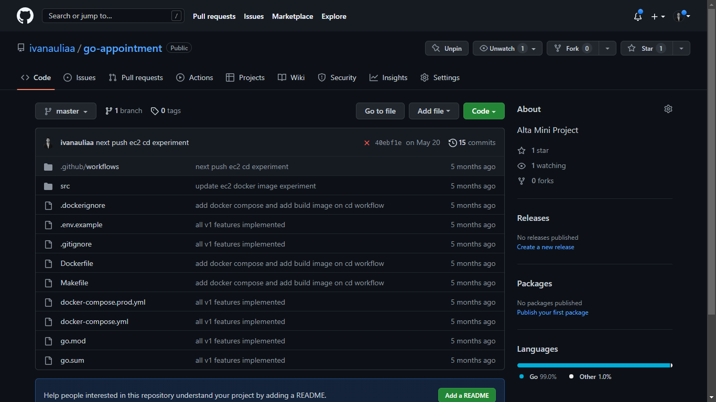This screenshot has height=402, width=716.
Task: Switch to the Insights tab
Action: 388,77
